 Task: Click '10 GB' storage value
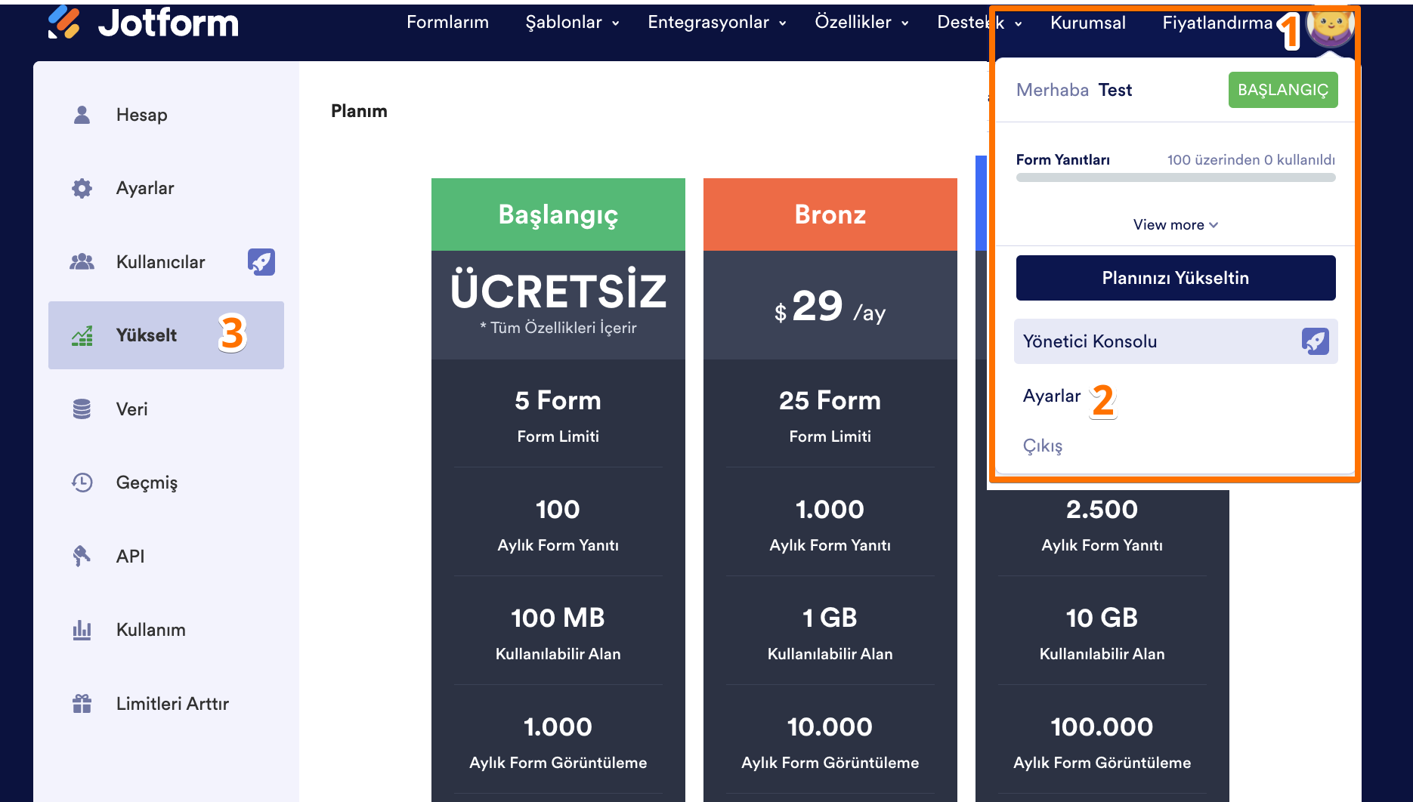(1102, 618)
